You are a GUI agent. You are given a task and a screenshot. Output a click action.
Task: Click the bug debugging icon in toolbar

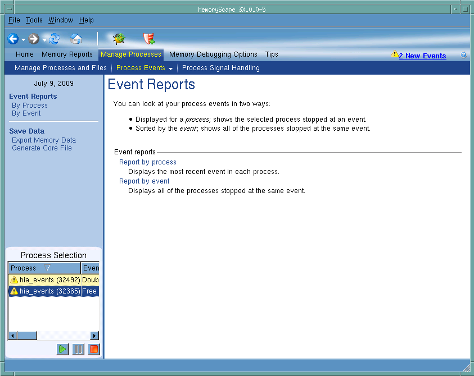(119, 39)
